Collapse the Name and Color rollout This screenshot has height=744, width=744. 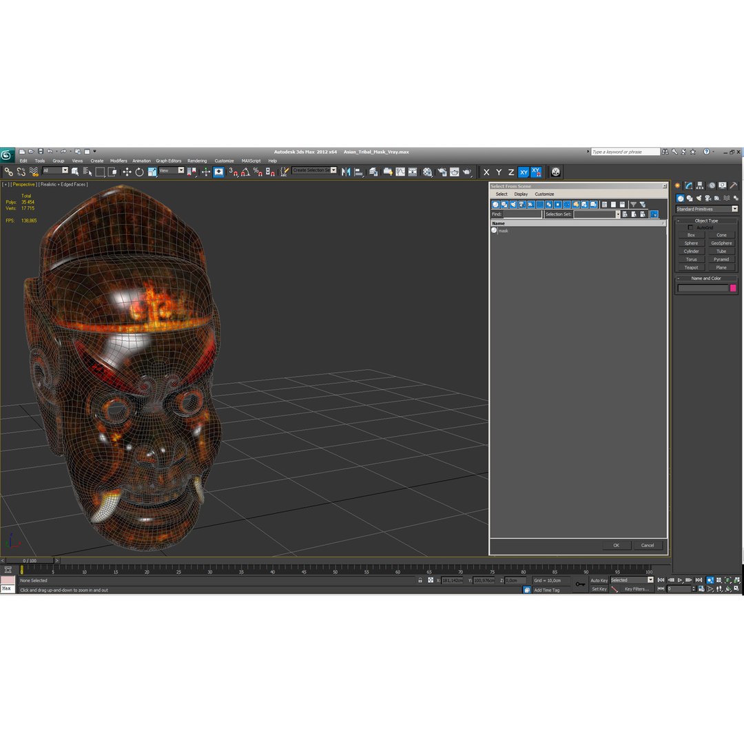(x=706, y=278)
